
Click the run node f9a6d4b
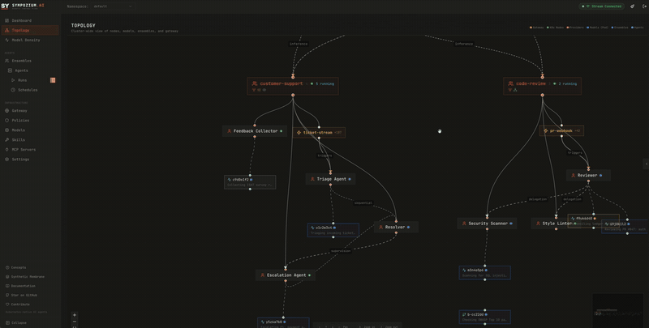[594, 221]
